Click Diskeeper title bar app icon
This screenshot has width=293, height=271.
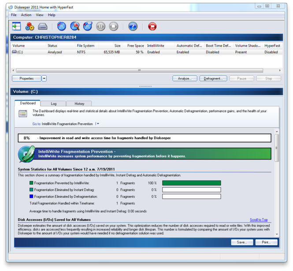point(11,7)
